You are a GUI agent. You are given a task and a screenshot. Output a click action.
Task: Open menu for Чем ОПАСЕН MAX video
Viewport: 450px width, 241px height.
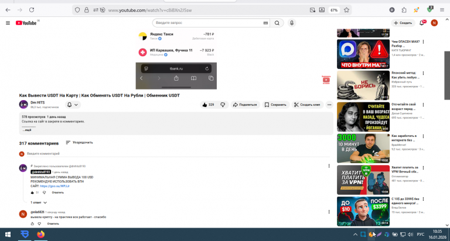pyautogui.click(x=423, y=42)
